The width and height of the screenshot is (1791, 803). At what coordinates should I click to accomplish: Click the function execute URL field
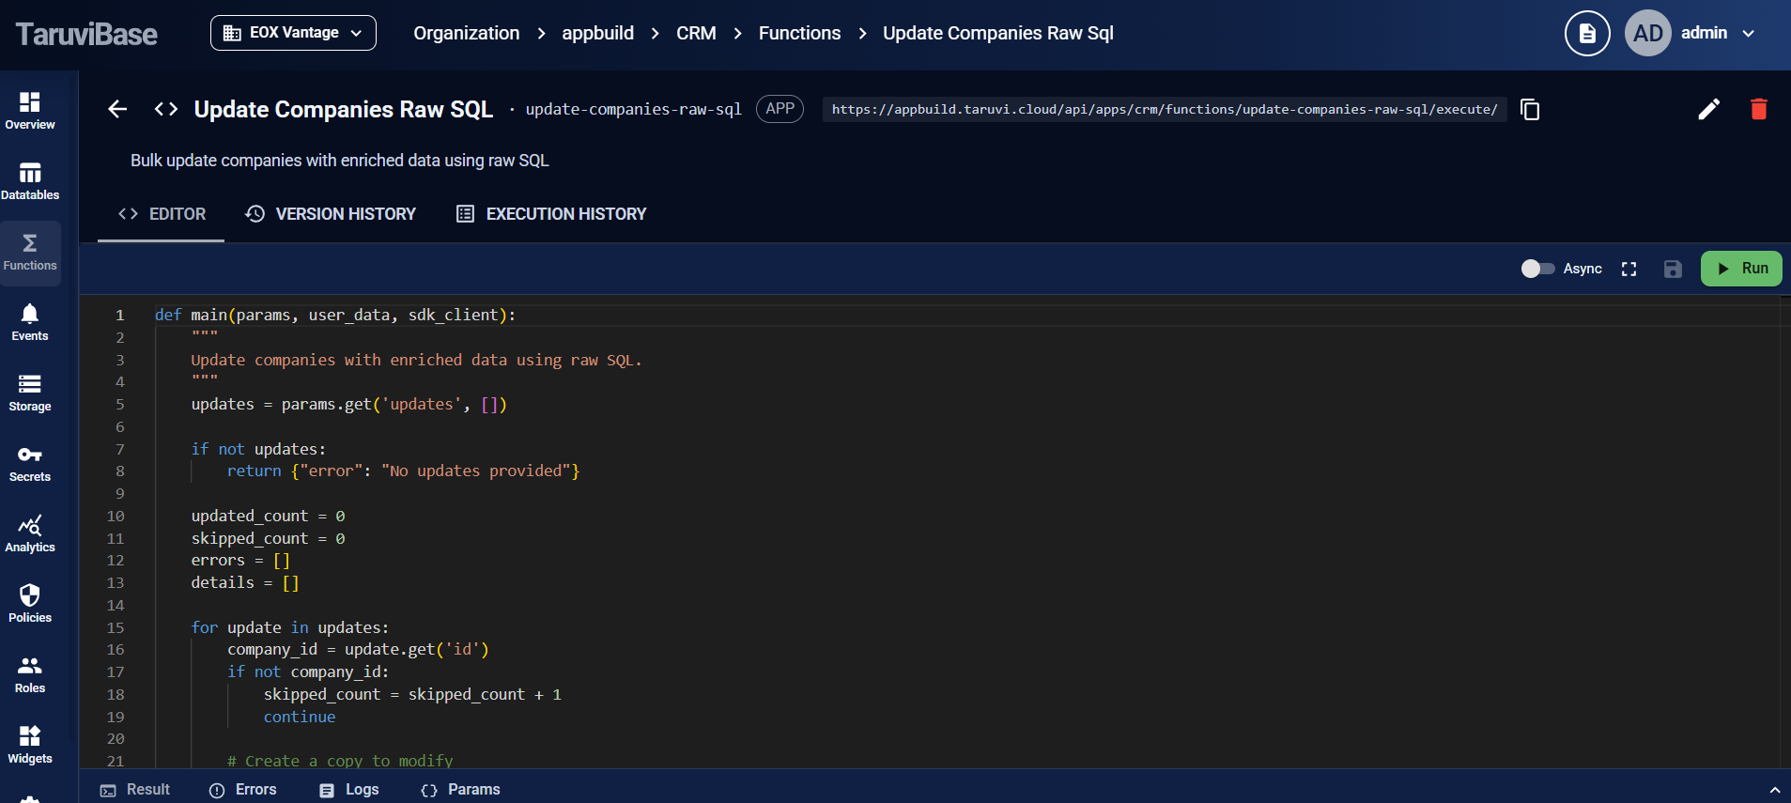coord(1165,109)
